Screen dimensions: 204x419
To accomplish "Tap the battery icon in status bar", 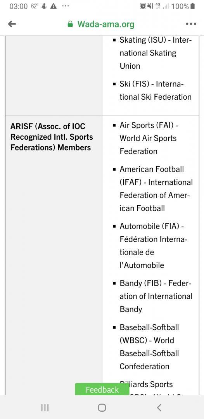I will 193,6.
